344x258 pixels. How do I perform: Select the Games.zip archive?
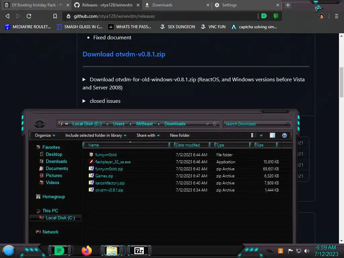pyautogui.click(x=104, y=176)
